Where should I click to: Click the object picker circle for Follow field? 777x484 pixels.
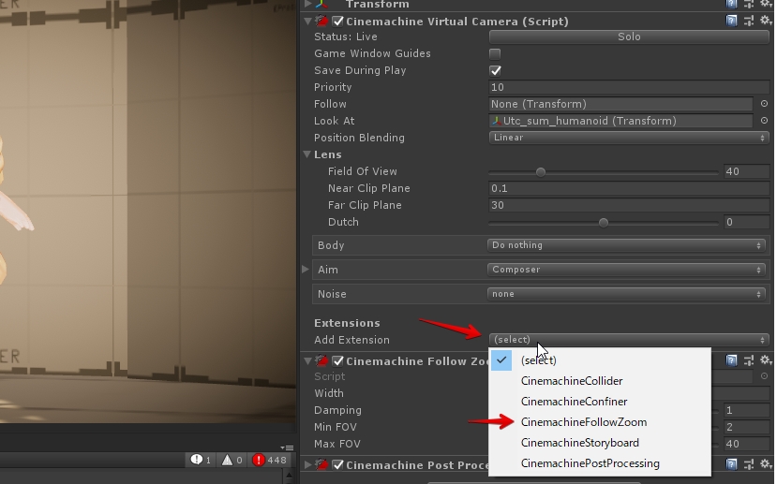[x=764, y=104]
